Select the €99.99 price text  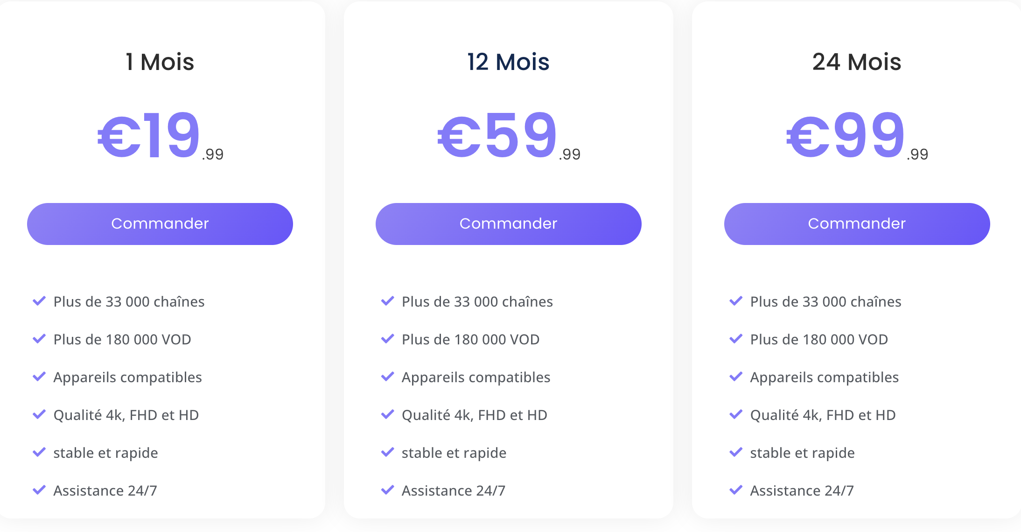857,136
